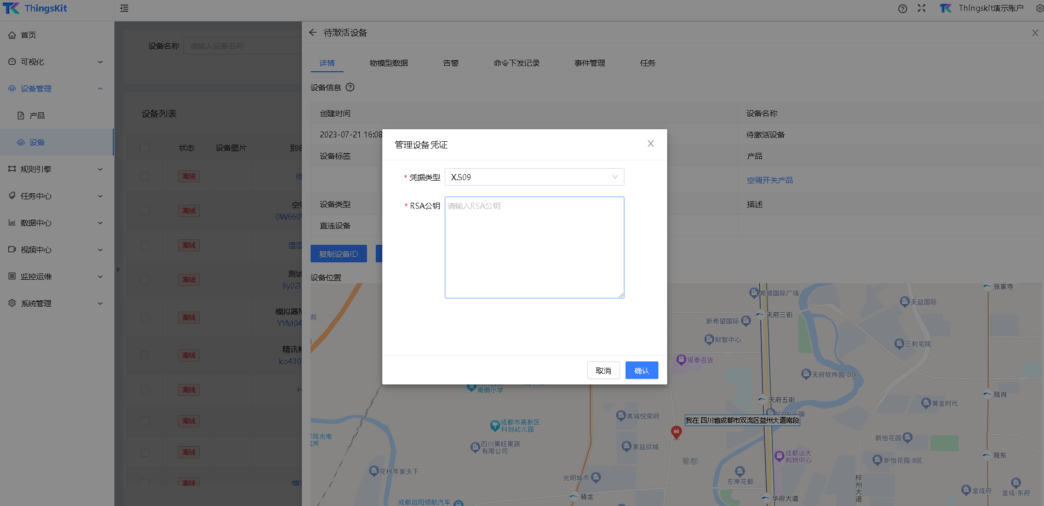The image size is (1044, 506).
Task: Check the first device row checkbox
Action: (x=145, y=176)
